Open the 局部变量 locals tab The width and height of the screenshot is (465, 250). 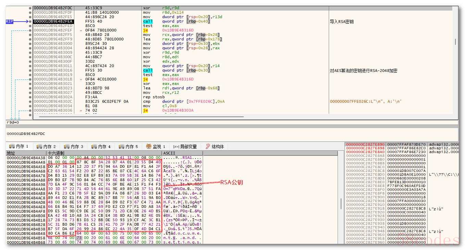click(x=185, y=147)
